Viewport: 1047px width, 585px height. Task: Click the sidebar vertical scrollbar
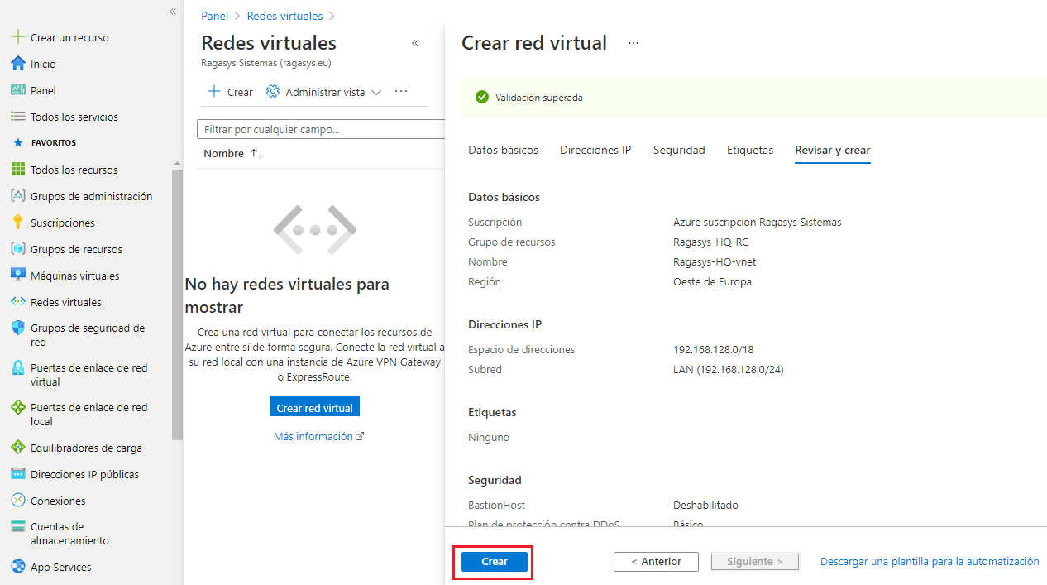pyautogui.click(x=177, y=304)
